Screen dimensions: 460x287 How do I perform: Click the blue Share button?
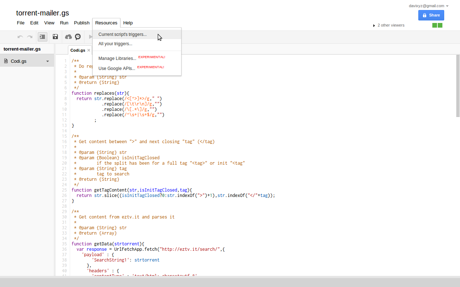coord(431,15)
